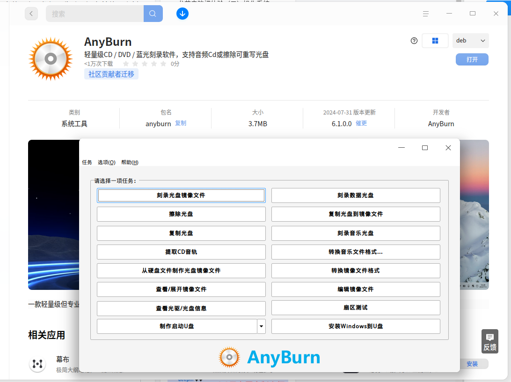Open the 选项(O) menu in AnyBurn
This screenshot has width=511, height=382.
(107, 162)
